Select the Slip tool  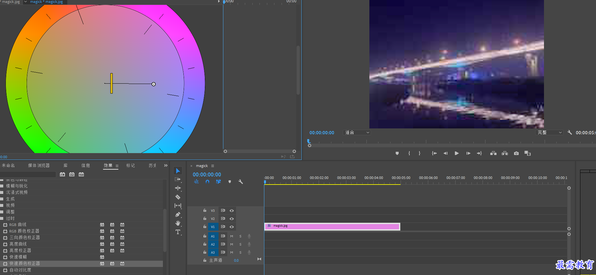[x=178, y=206]
